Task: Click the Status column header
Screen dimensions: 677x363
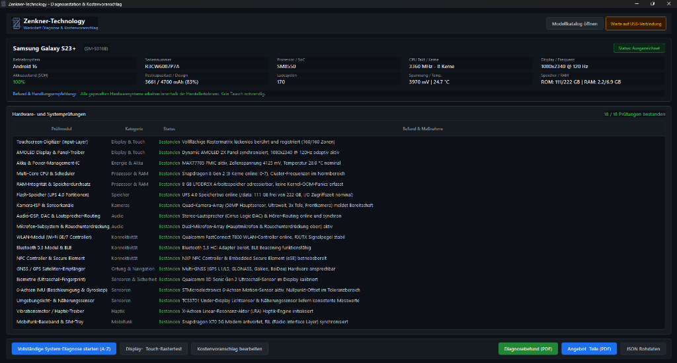Action: tap(169, 129)
